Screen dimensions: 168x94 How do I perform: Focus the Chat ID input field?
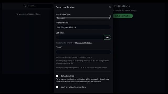tap(83, 52)
